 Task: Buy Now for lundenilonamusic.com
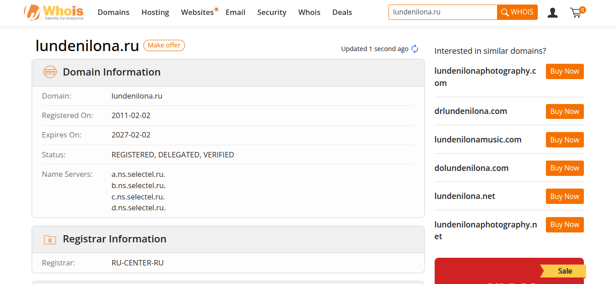pyautogui.click(x=564, y=140)
